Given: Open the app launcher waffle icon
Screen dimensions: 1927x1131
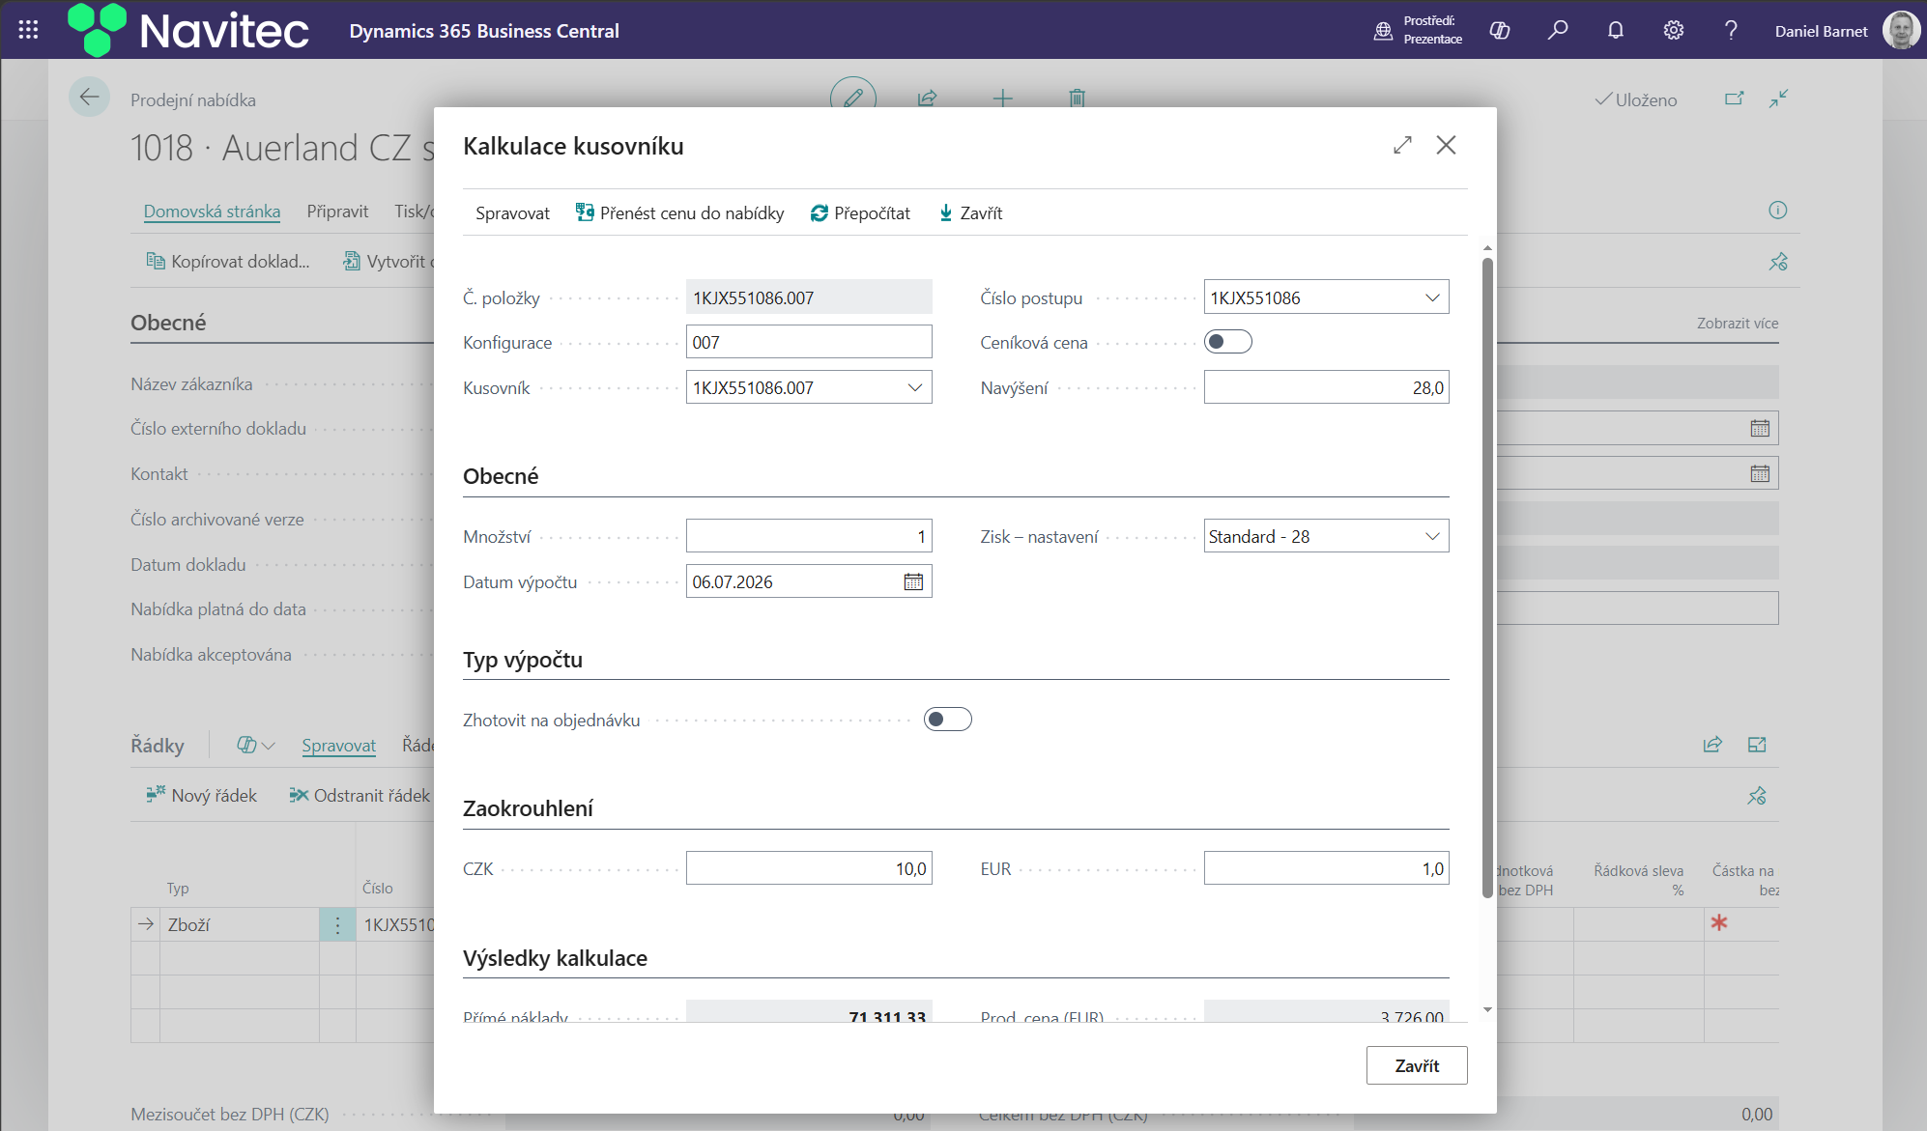Looking at the screenshot, I should [28, 30].
